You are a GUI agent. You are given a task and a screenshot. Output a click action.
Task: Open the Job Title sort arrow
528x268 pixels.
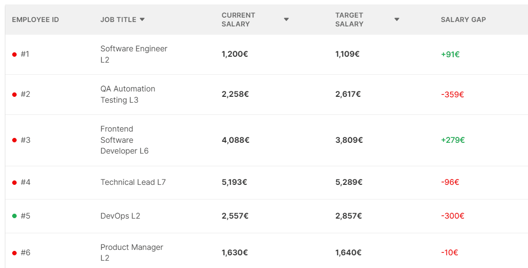[x=142, y=20]
